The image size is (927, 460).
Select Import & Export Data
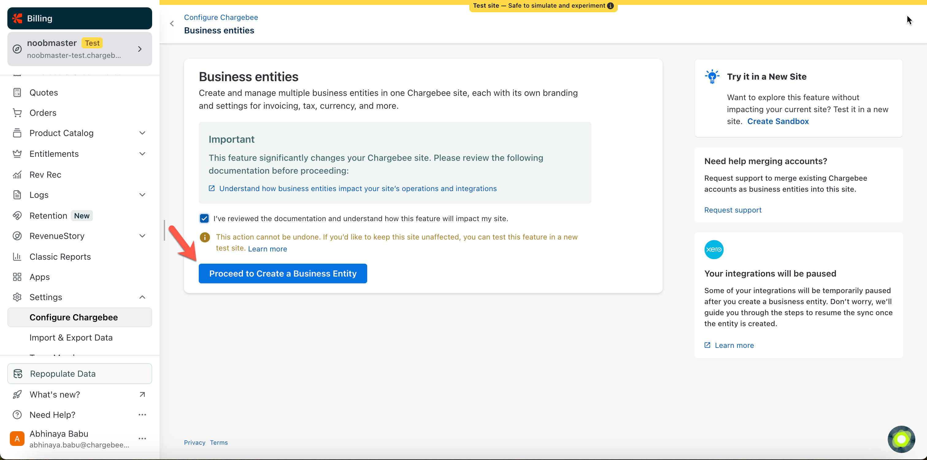tap(71, 337)
